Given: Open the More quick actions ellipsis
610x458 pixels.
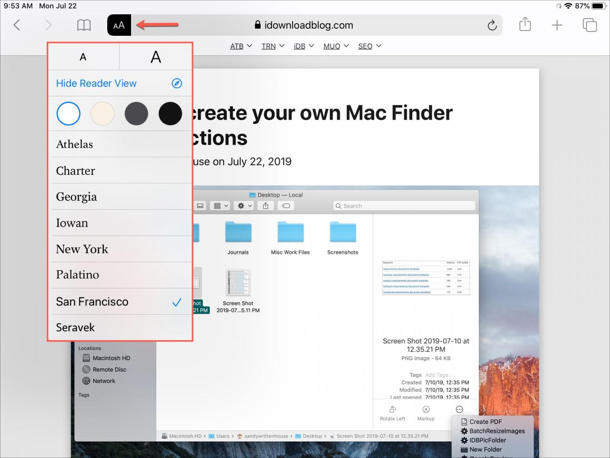Looking at the screenshot, I should [x=459, y=409].
